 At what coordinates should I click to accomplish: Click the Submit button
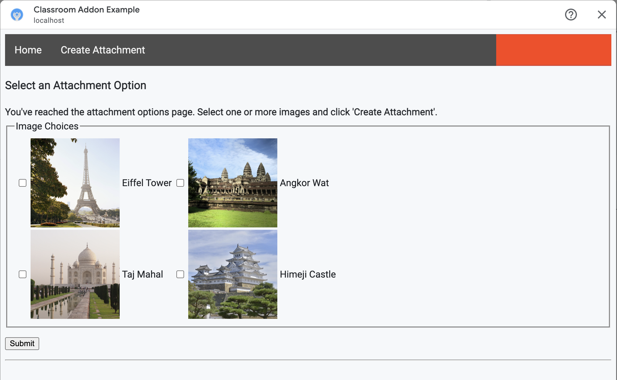click(23, 343)
